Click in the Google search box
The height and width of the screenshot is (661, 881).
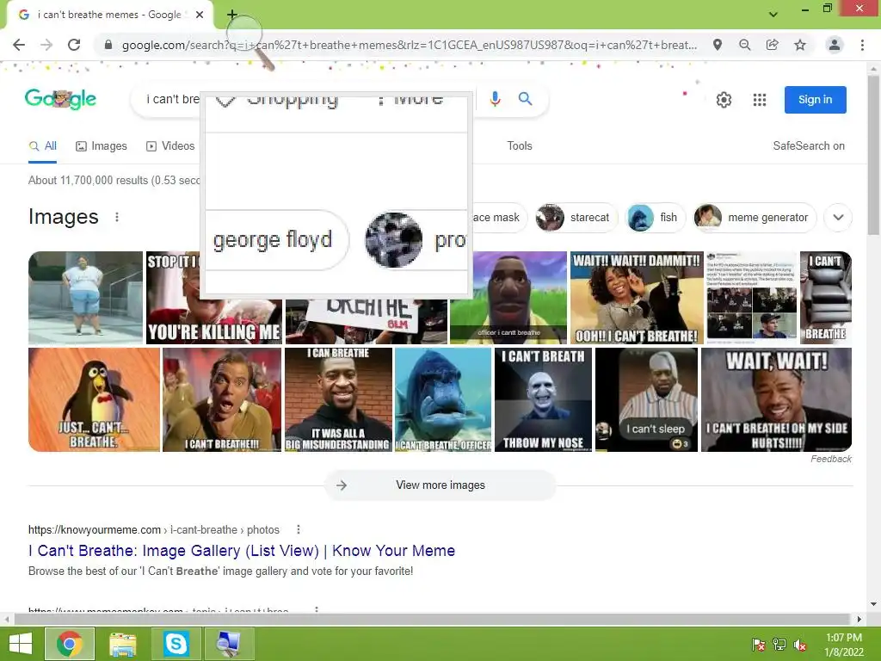169,100
